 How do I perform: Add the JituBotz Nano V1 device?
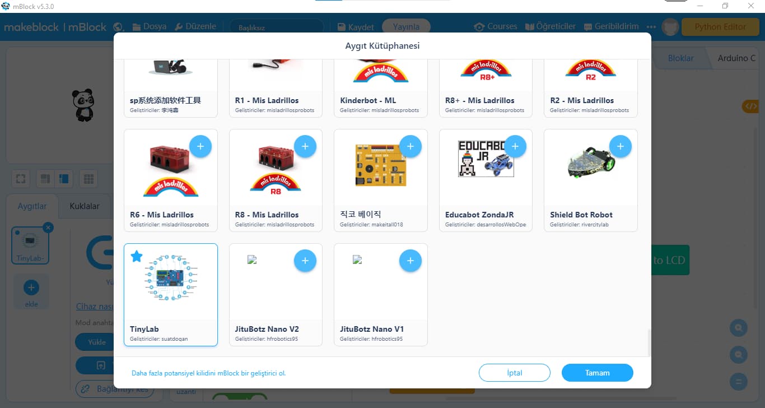(x=411, y=261)
